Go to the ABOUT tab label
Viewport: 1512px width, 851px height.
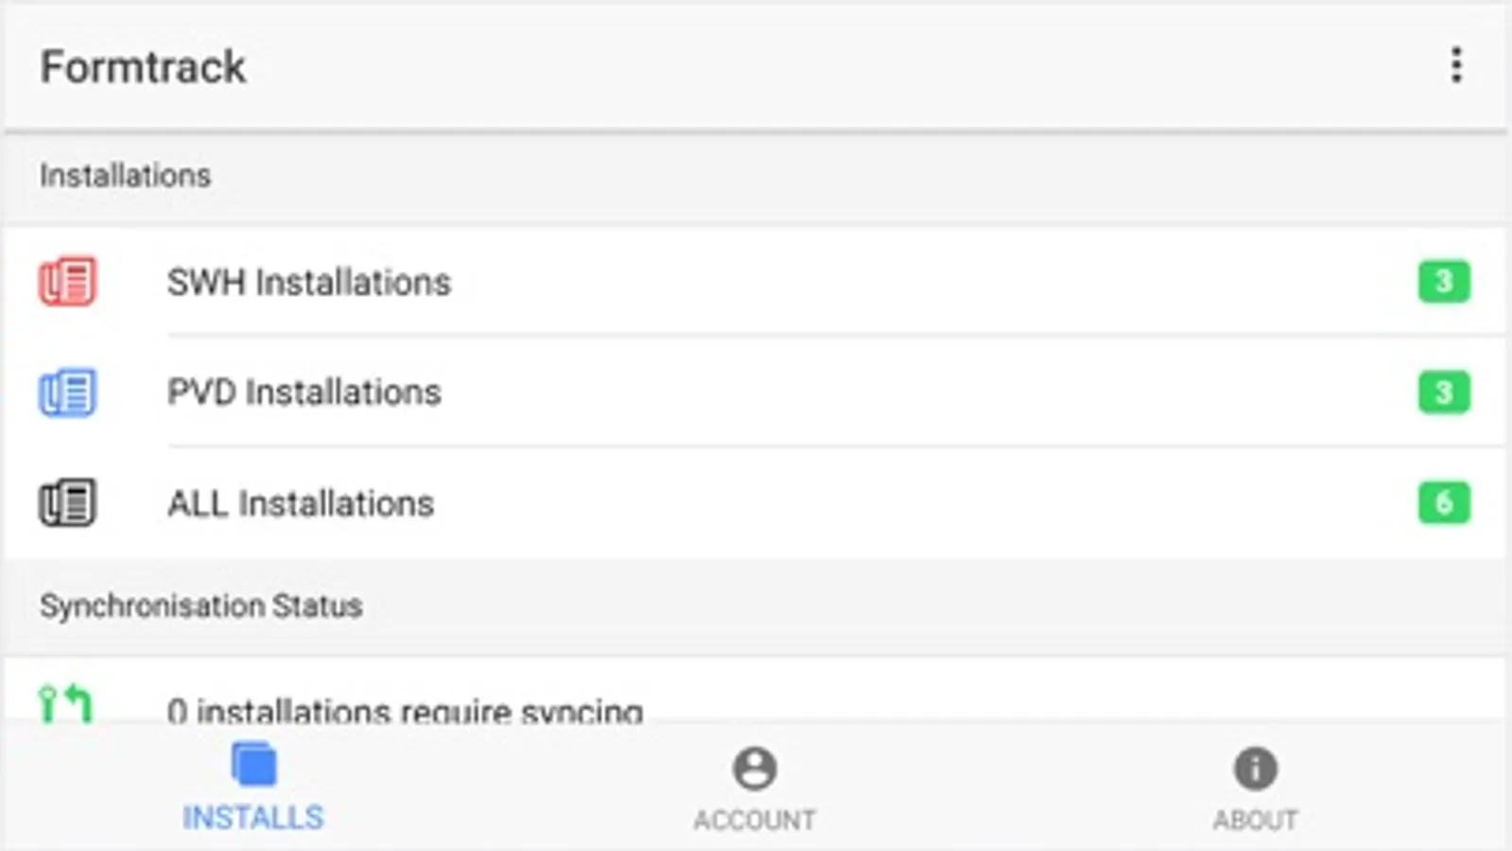tap(1255, 820)
